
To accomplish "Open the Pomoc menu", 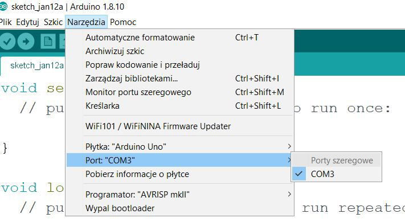I will (123, 22).
